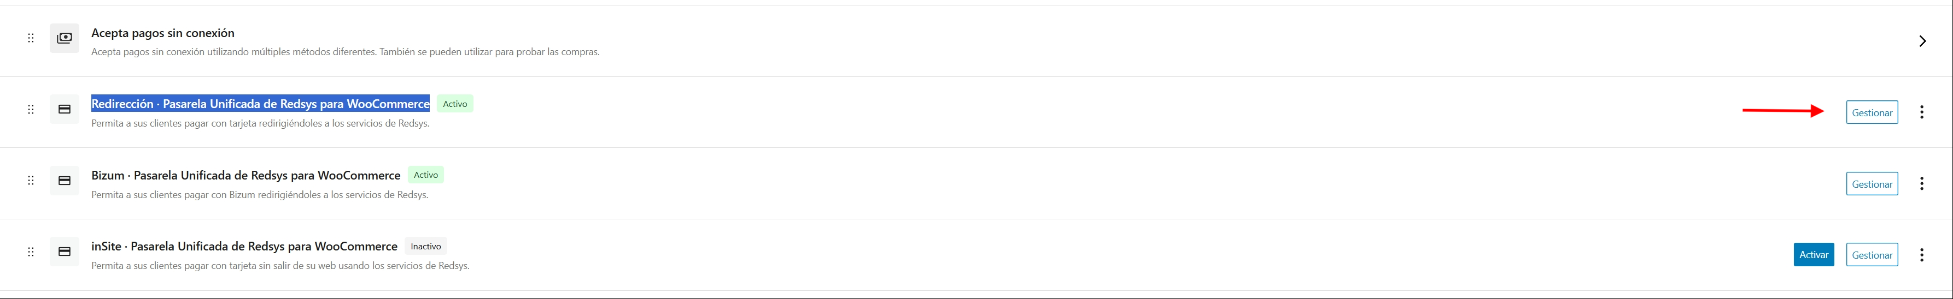The width and height of the screenshot is (1953, 299).
Task: Click Gestionar for Redirección gateway
Action: tap(1871, 113)
